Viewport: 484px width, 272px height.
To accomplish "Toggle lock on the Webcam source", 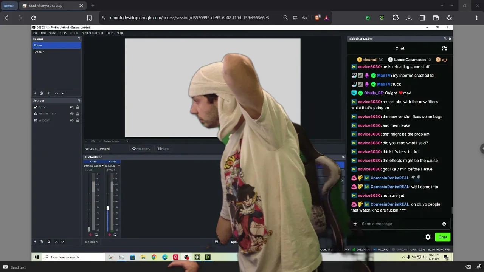I will click(x=78, y=120).
